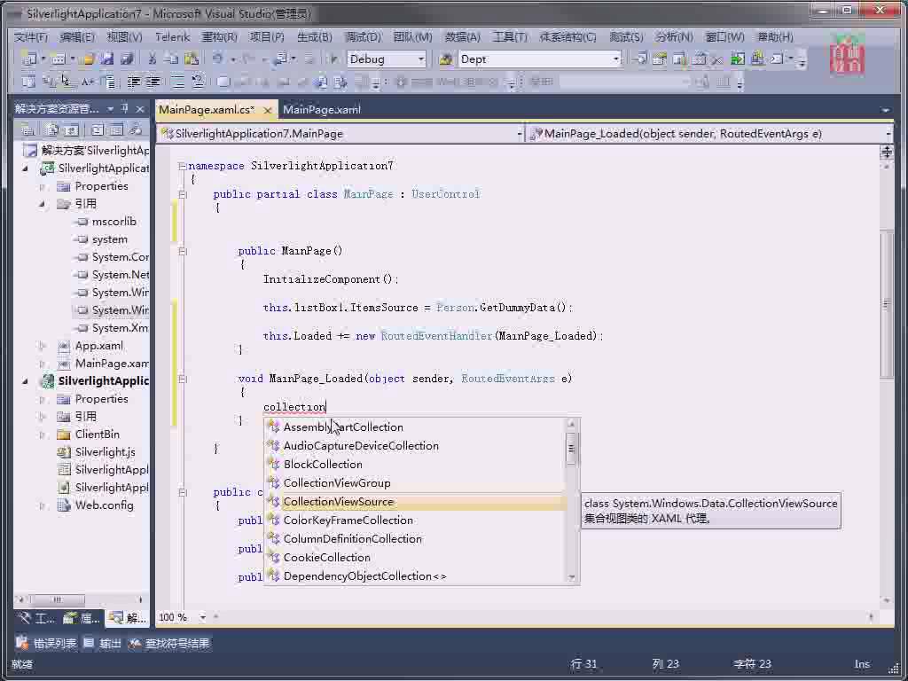
Task: Click the split editor handle above the scrollbar
Action: 886,153
